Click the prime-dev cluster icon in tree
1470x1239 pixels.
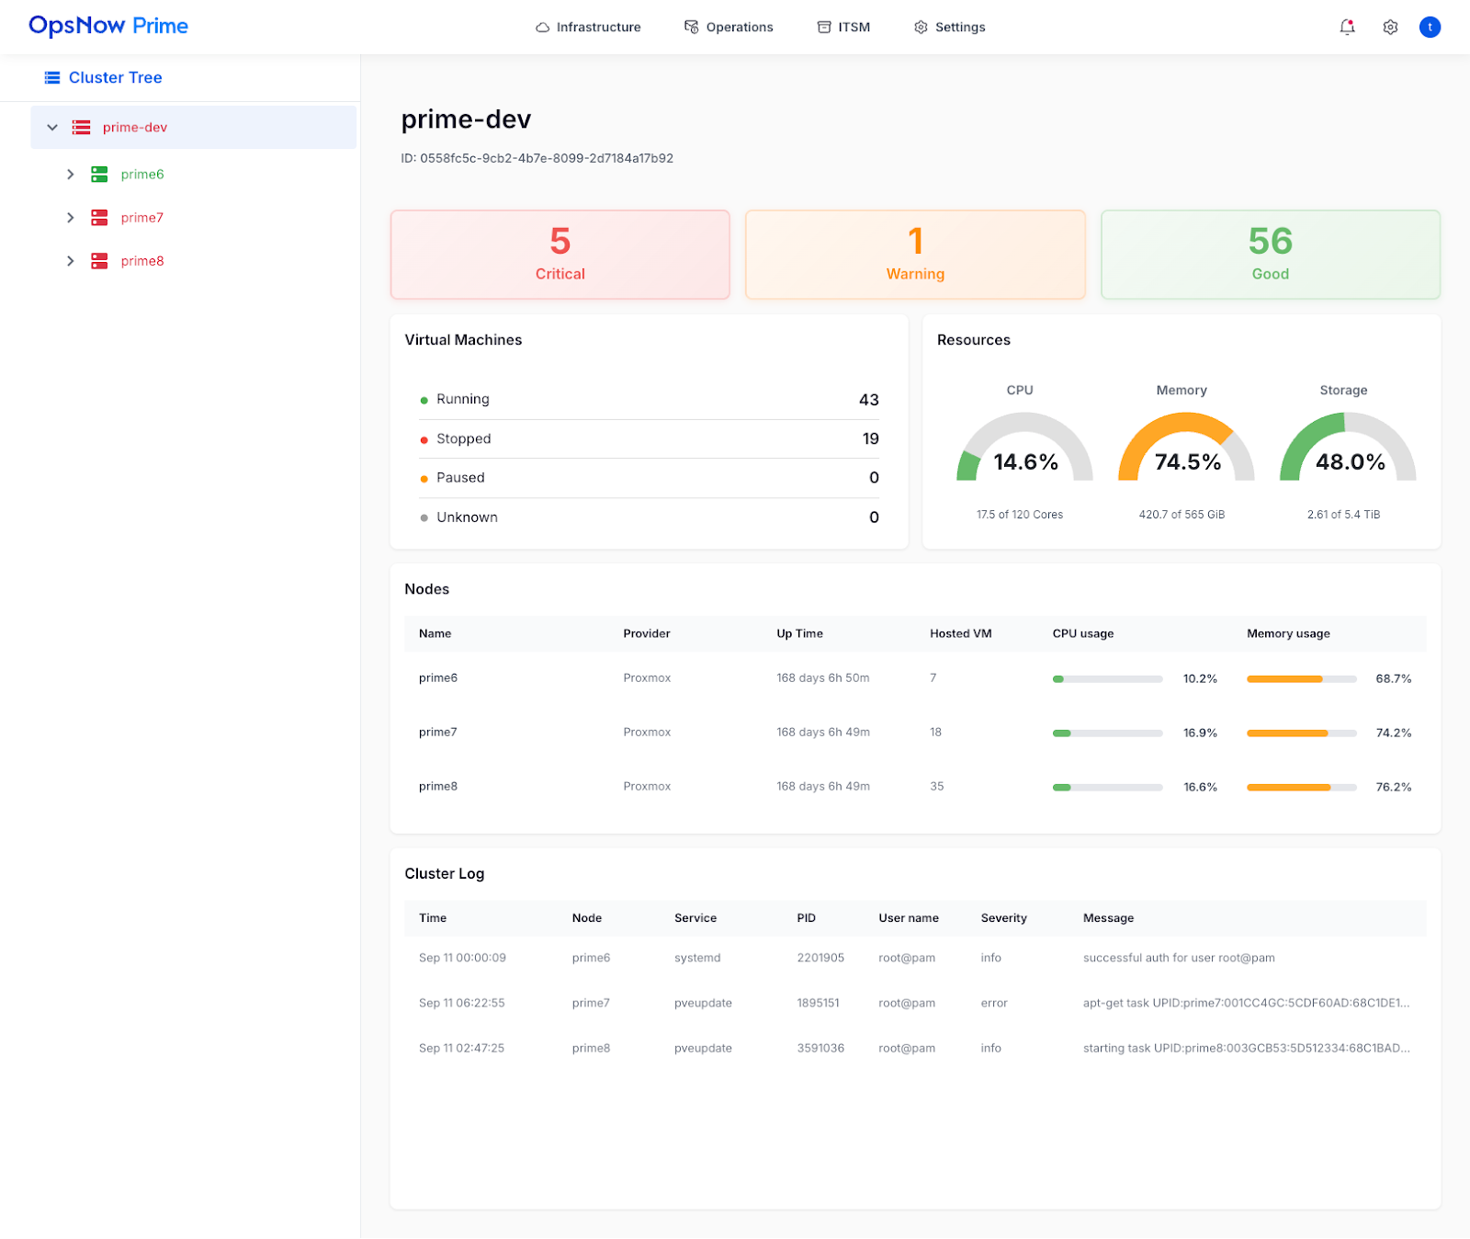click(x=82, y=128)
